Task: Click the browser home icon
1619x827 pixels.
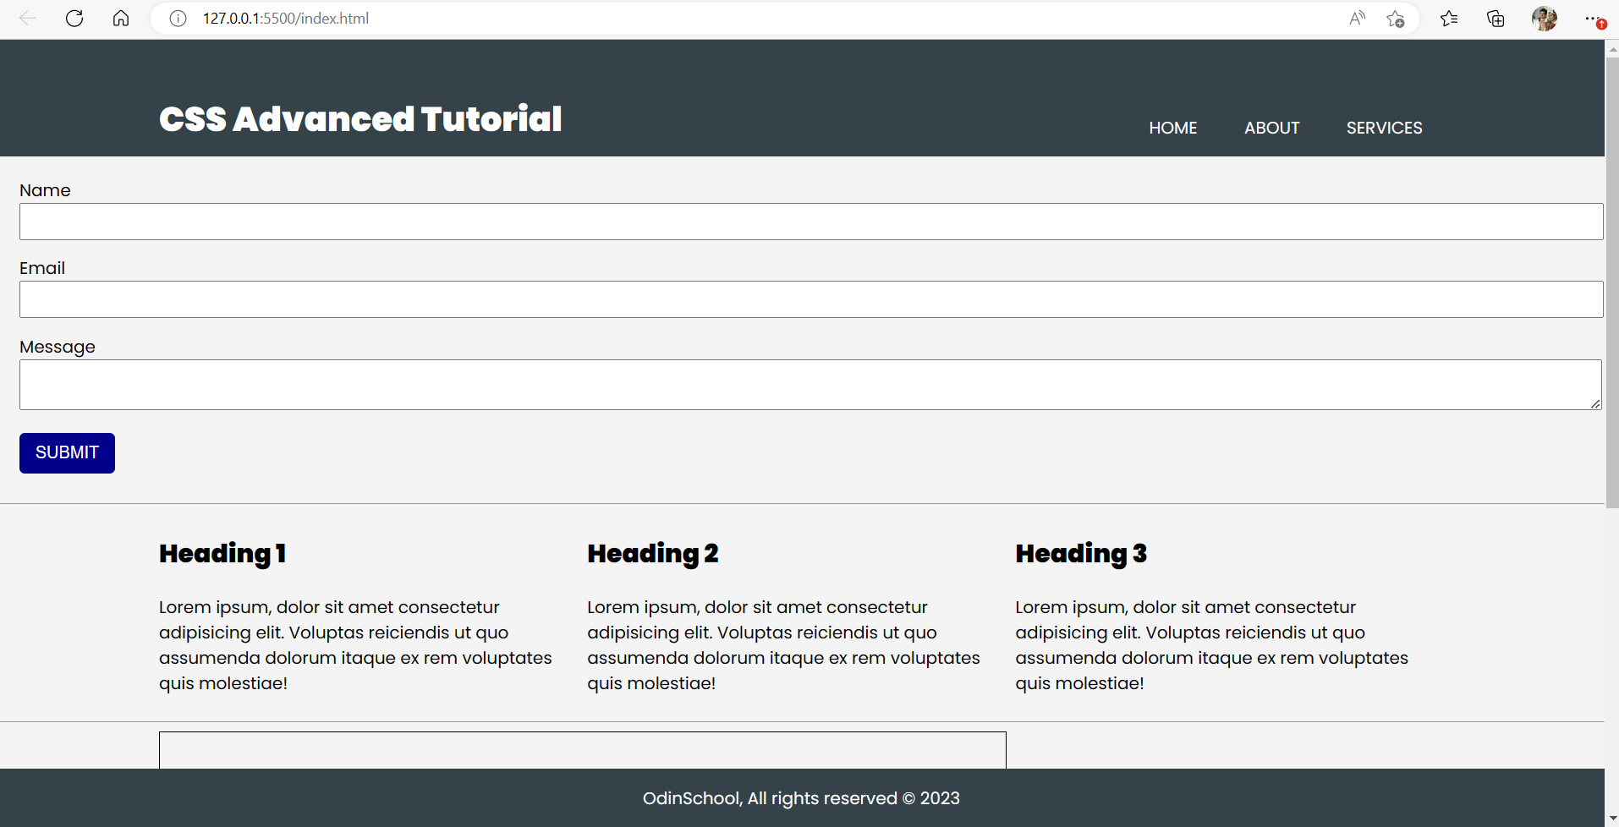Action: 121,19
